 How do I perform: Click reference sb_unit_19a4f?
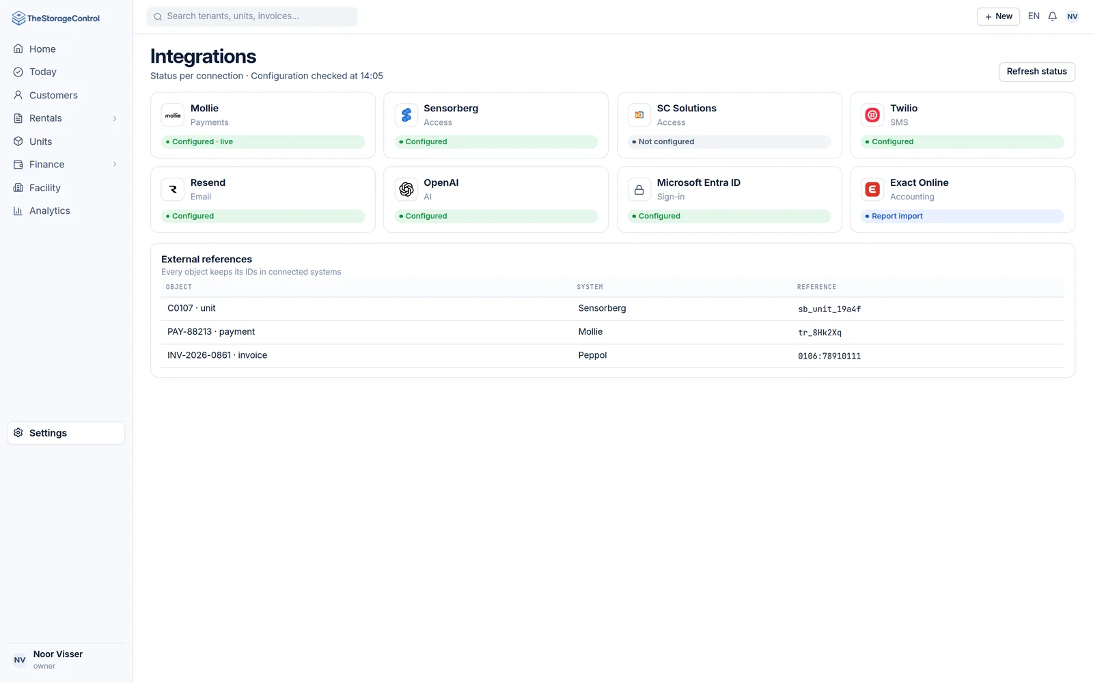click(829, 309)
